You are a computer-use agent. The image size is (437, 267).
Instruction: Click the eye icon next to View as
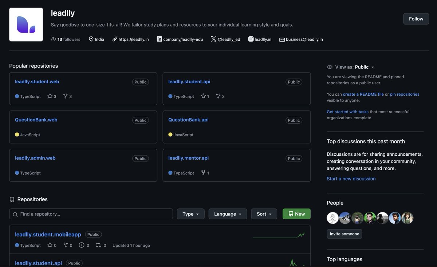330,67
